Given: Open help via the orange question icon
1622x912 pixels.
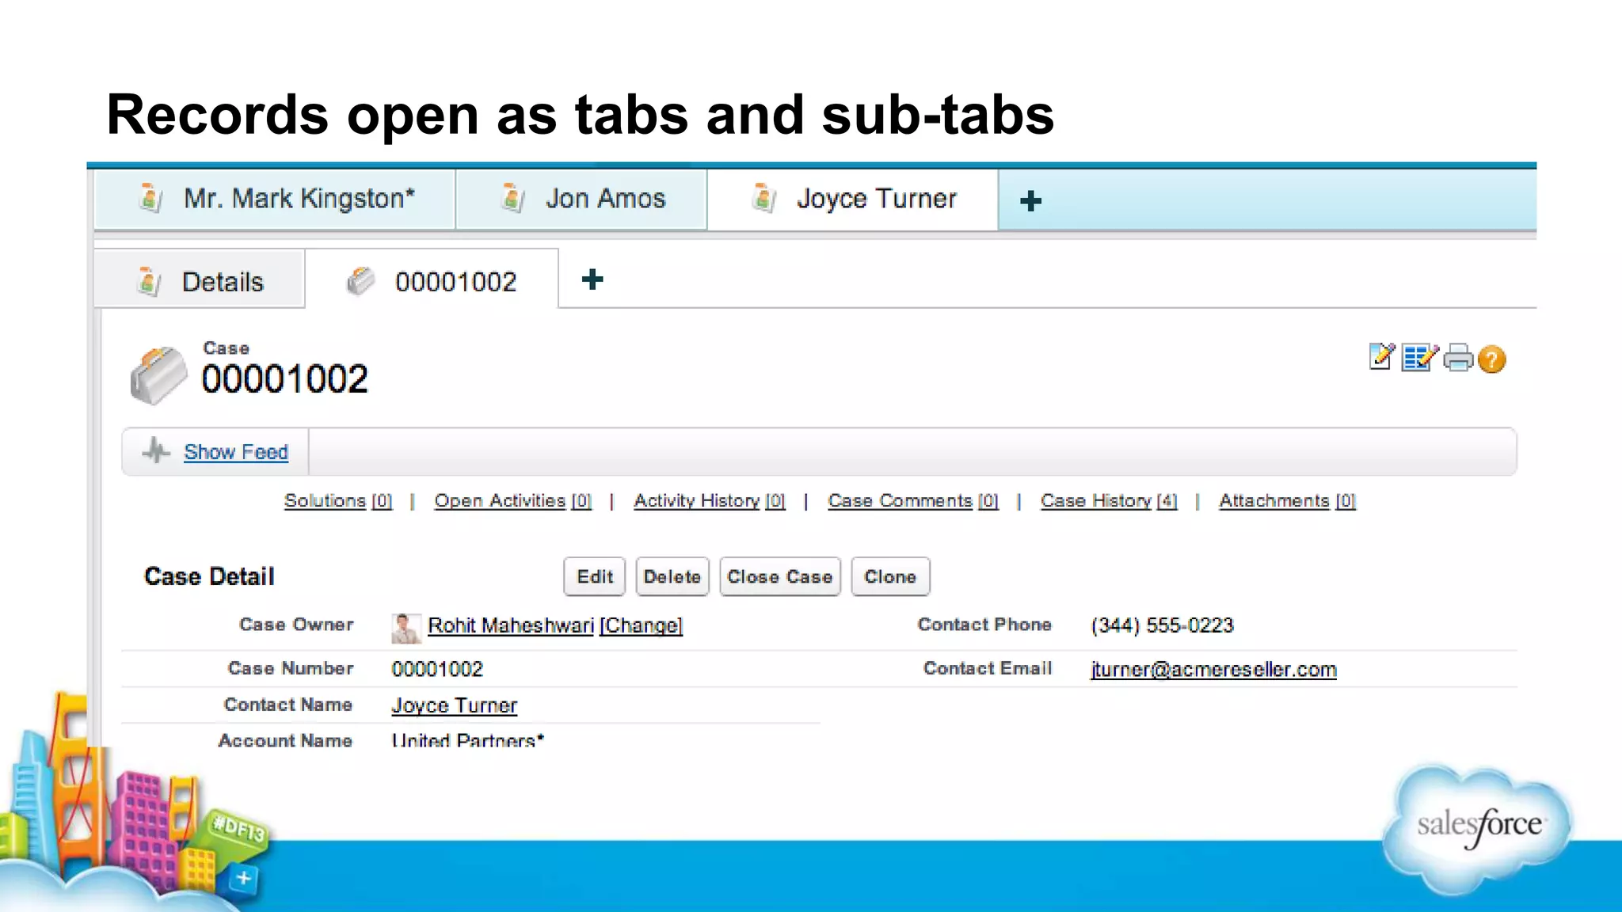Looking at the screenshot, I should coord(1491,359).
